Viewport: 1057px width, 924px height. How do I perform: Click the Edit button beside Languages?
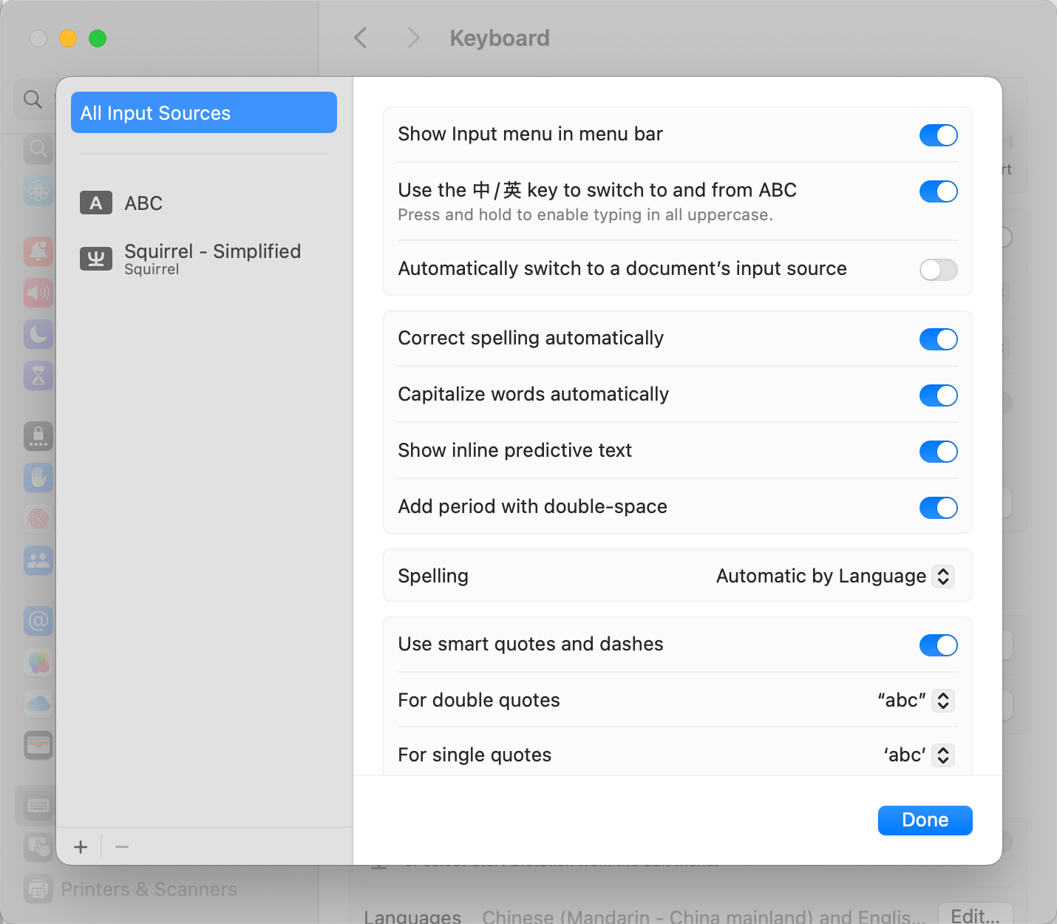974,915
